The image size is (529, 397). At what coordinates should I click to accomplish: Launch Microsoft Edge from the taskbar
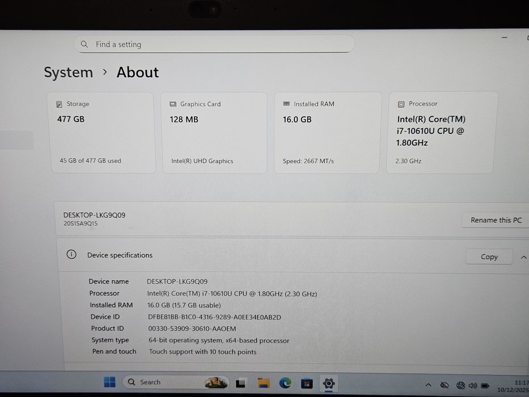(x=285, y=383)
